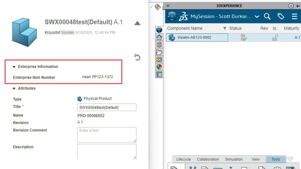Select the 3DEXPERIENCE compass sidebar tab
The height and width of the screenshot is (169, 301).
coord(159,30)
